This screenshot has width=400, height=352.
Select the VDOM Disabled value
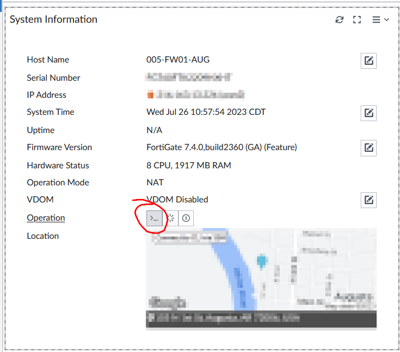[x=177, y=200]
